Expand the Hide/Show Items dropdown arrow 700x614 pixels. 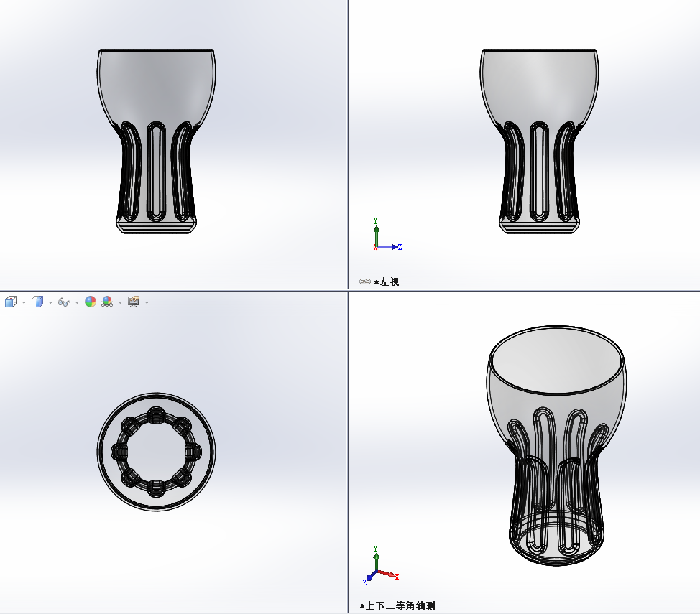(77, 302)
